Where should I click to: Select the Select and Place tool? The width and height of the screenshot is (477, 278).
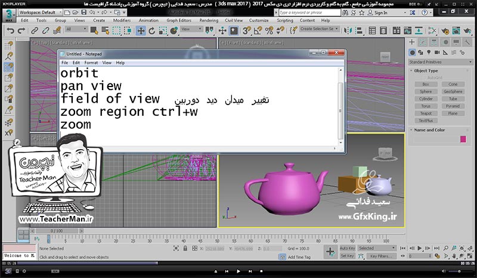[174, 31]
